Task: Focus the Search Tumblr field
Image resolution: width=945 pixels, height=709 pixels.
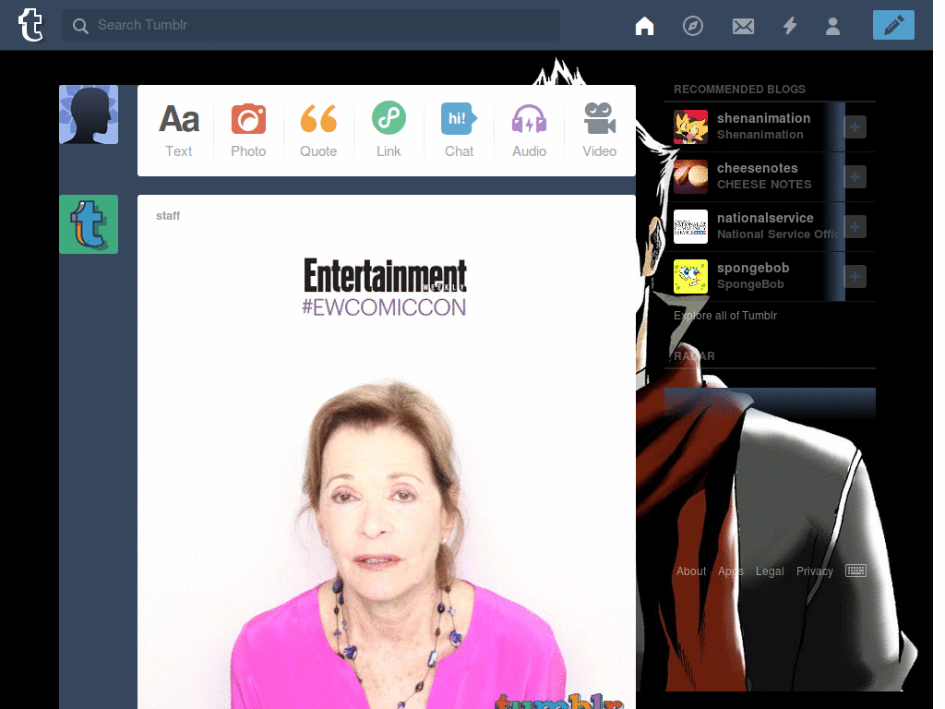Action: pos(311,25)
